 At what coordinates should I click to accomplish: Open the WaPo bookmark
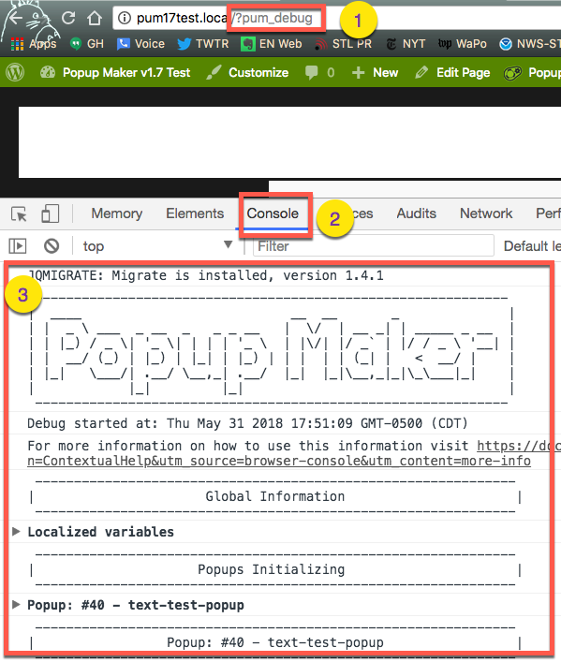(462, 44)
